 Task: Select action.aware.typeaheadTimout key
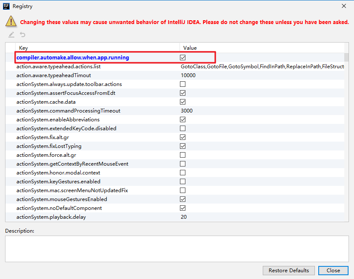pyautogui.click(x=53, y=75)
